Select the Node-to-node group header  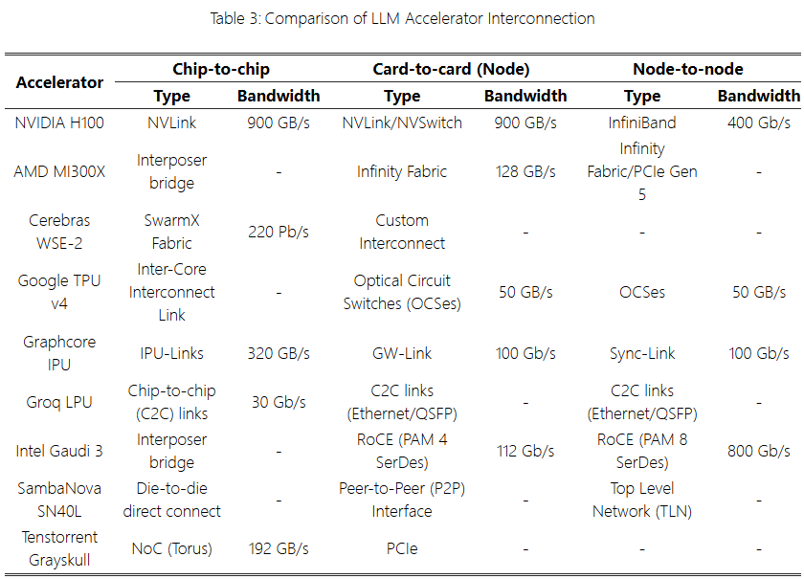tap(687, 69)
